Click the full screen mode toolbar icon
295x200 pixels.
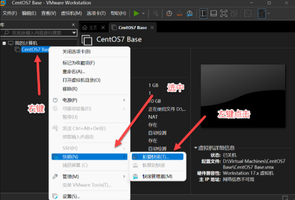224,13
